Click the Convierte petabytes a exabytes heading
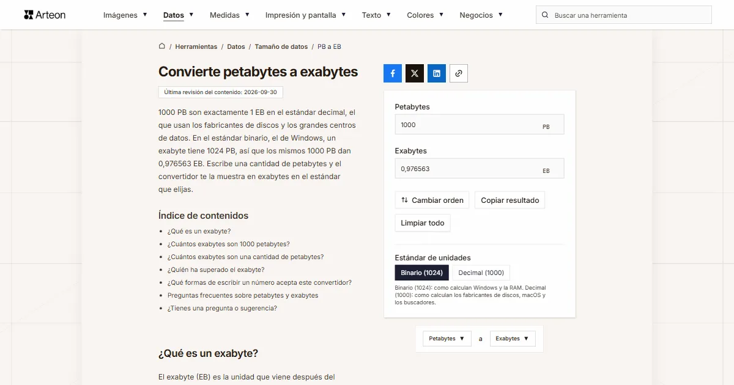The width and height of the screenshot is (734, 385). click(x=258, y=71)
